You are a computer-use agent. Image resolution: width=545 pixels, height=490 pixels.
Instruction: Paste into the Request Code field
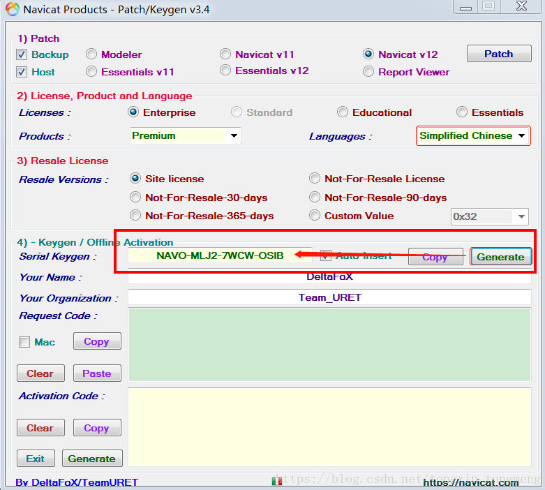pos(97,373)
